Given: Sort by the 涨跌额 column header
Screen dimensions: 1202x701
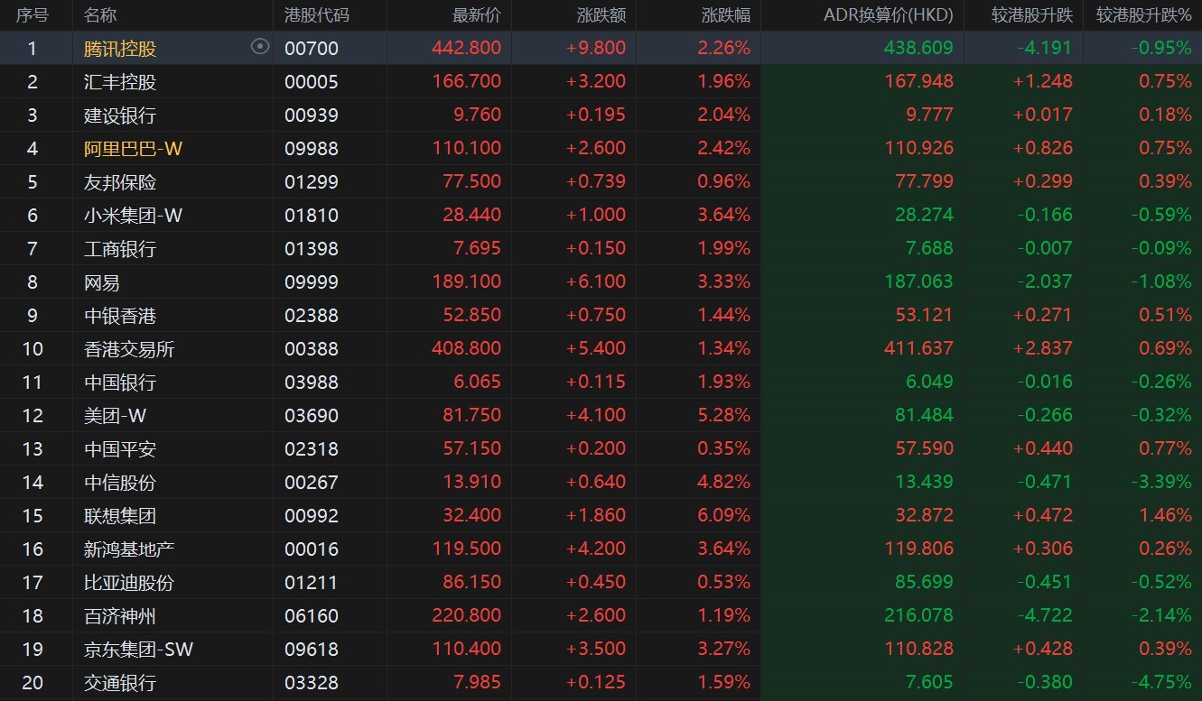Looking at the screenshot, I should coord(601,15).
